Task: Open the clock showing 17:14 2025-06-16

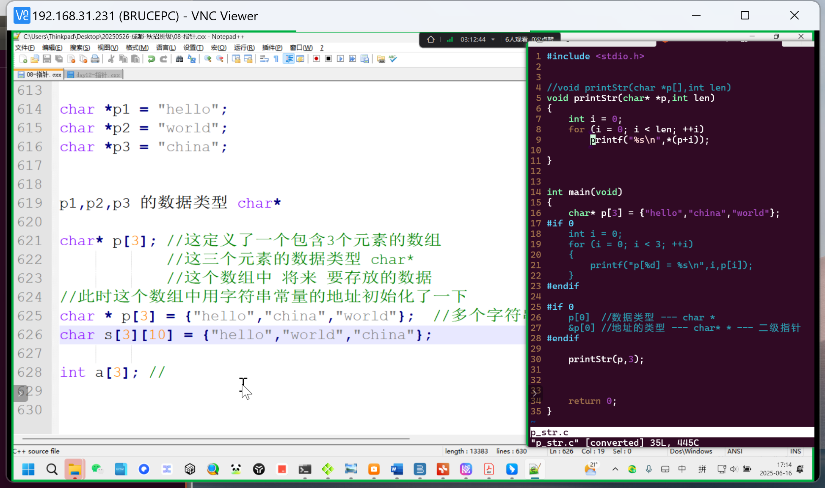Action: click(x=775, y=469)
